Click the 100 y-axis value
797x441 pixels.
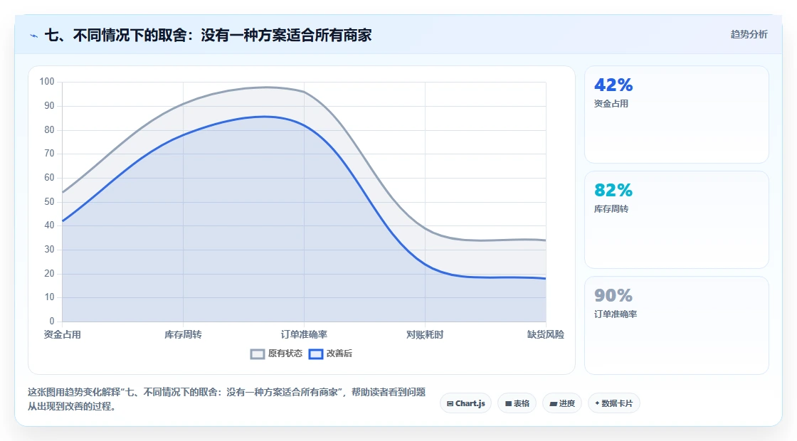pyautogui.click(x=47, y=82)
